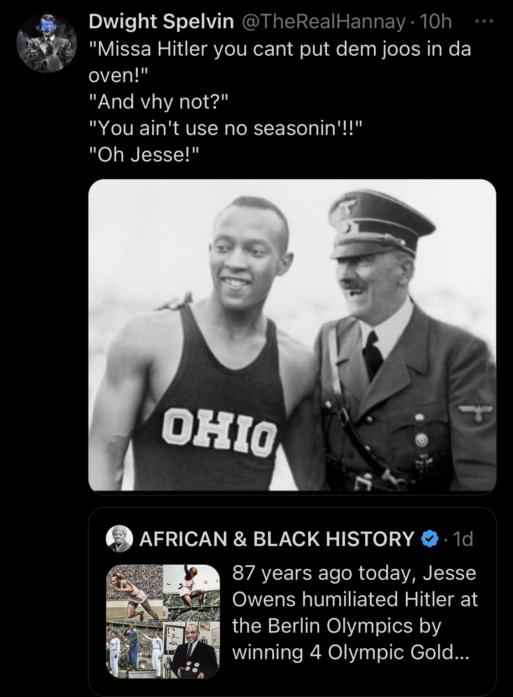513x697 pixels.
Task: Tap the bottom-right medals portrait in collage
Action: pos(191,650)
